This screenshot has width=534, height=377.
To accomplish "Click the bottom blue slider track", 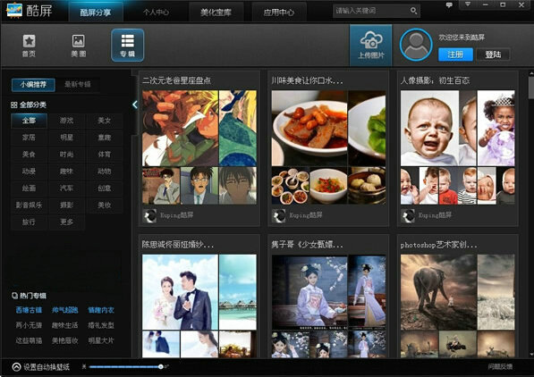I will click(124, 367).
